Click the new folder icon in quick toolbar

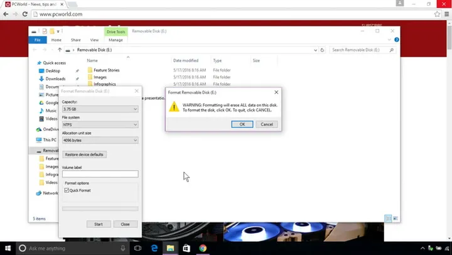click(52, 31)
